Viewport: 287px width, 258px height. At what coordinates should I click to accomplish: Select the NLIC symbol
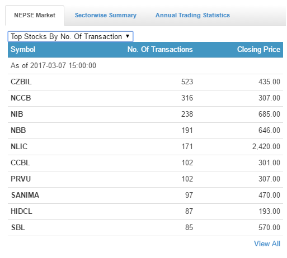pyautogui.click(x=19, y=146)
